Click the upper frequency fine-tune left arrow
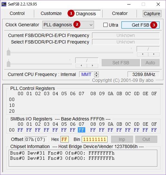The width and height of the screenshot is (166, 175). pyautogui.click(x=142, y=54)
